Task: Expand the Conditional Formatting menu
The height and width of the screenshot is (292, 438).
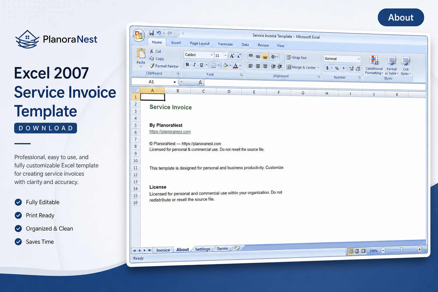Action: point(374,65)
